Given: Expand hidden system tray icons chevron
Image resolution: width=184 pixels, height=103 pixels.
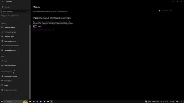Looking at the screenshot, I should pyautogui.click(x=161, y=102).
